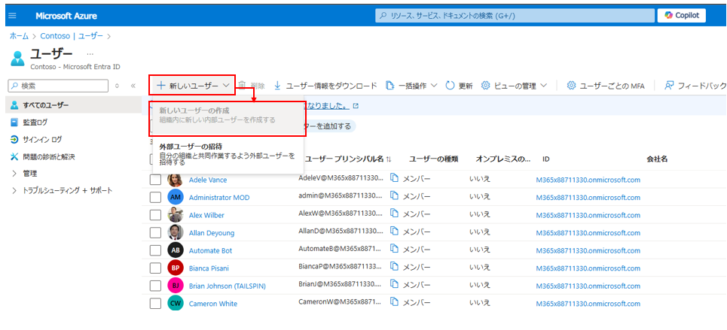Click the external link icon in the banner
The width and height of the screenshot is (727, 330).
(x=356, y=106)
